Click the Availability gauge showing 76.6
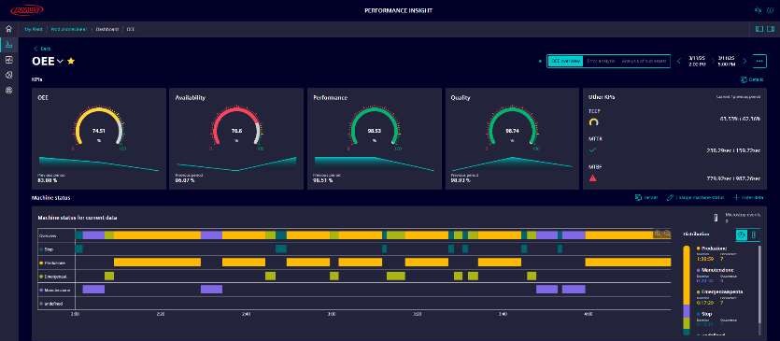The width and height of the screenshot is (780, 341). (236, 128)
